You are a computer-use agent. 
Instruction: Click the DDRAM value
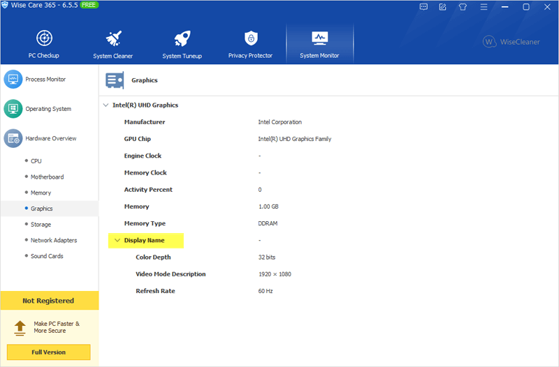pyautogui.click(x=268, y=223)
